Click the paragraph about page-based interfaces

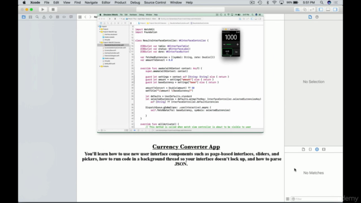click(x=182, y=159)
